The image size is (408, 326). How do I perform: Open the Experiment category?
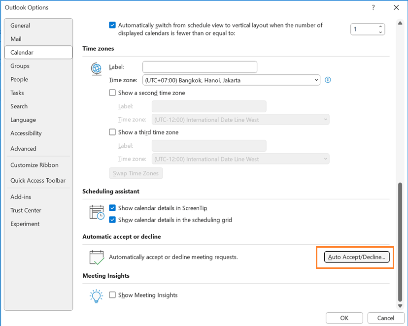[38, 224]
